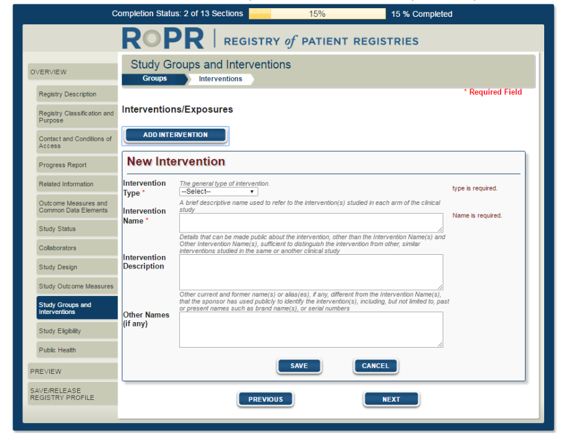The width and height of the screenshot is (561, 433).
Task: Open Outcome Measures and Common Data Elements
Action: [x=77, y=206]
